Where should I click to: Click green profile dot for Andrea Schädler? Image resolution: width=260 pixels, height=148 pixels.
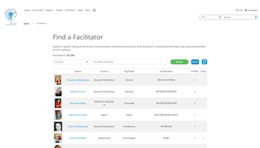[x=195, y=138]
